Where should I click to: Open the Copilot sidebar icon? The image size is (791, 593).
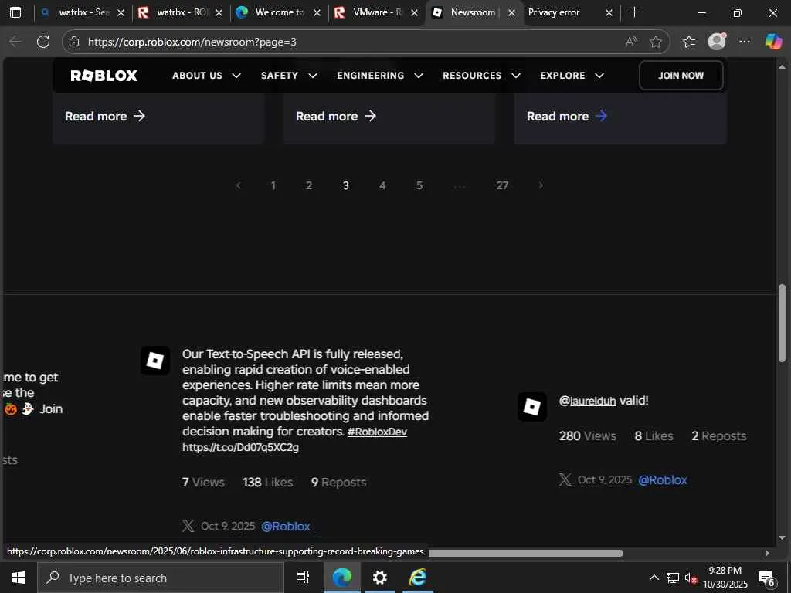pos(773,42)
